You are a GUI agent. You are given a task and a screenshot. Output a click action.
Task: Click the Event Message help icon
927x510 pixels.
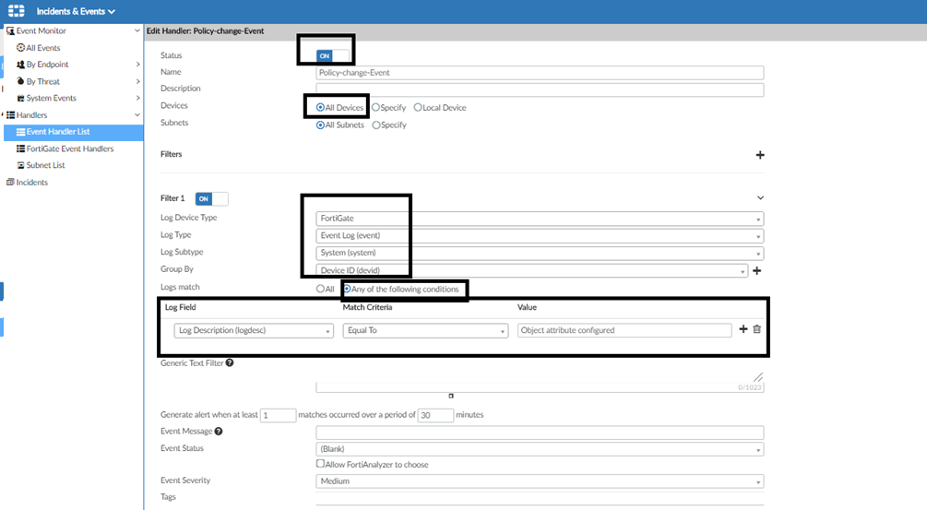coord(219,431)
